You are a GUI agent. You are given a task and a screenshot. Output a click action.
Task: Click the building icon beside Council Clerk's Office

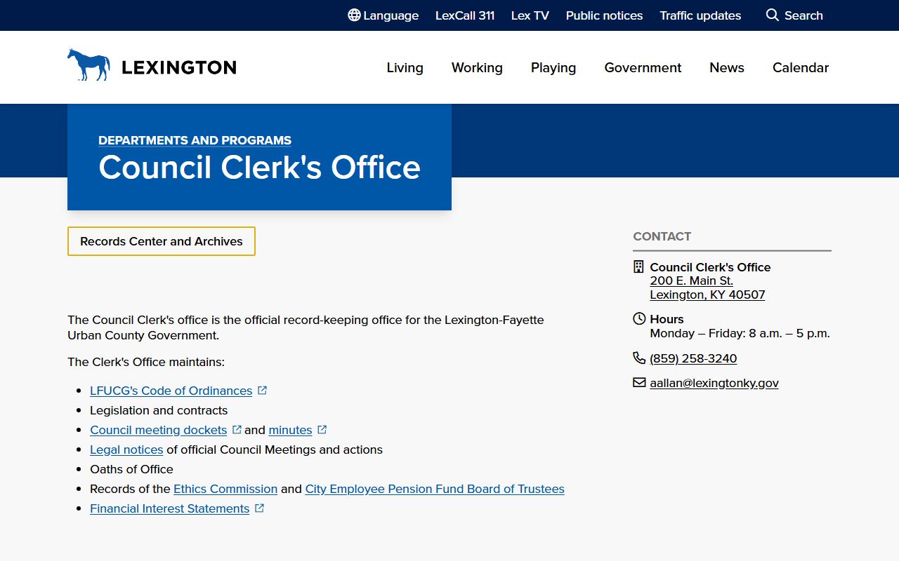point(638,266)
